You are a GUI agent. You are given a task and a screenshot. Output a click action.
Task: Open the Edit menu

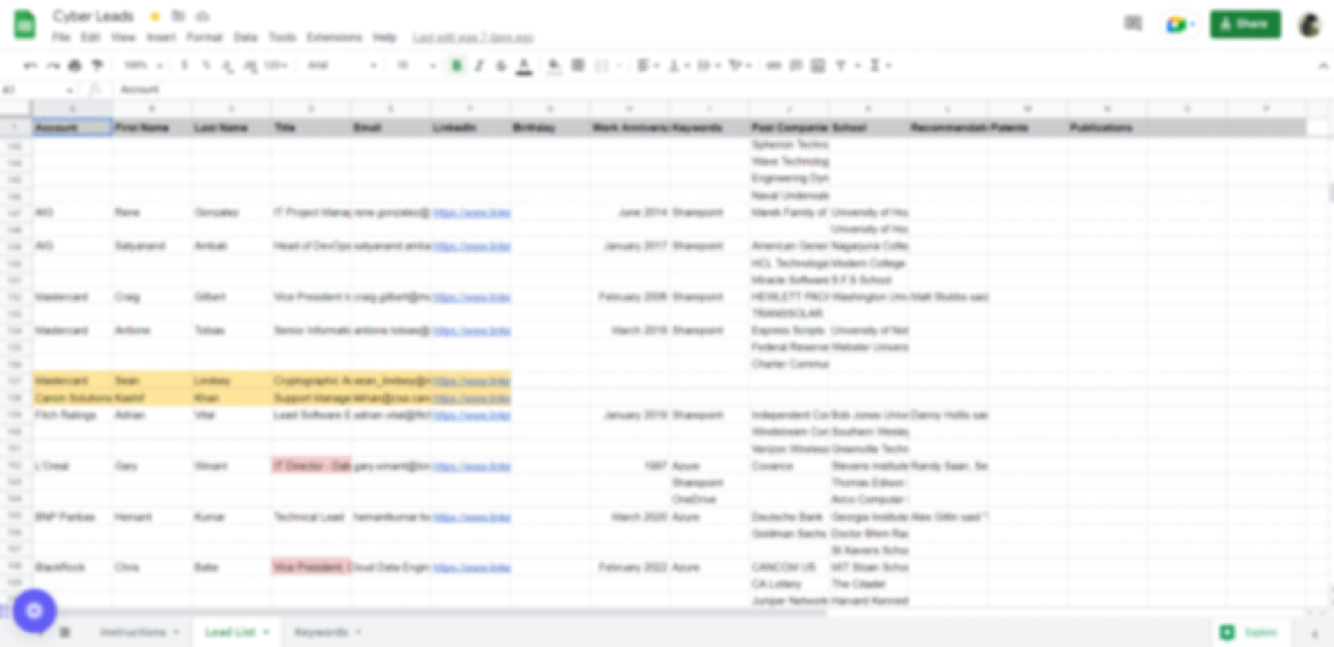pyautogui.click(x=90, y=37)
